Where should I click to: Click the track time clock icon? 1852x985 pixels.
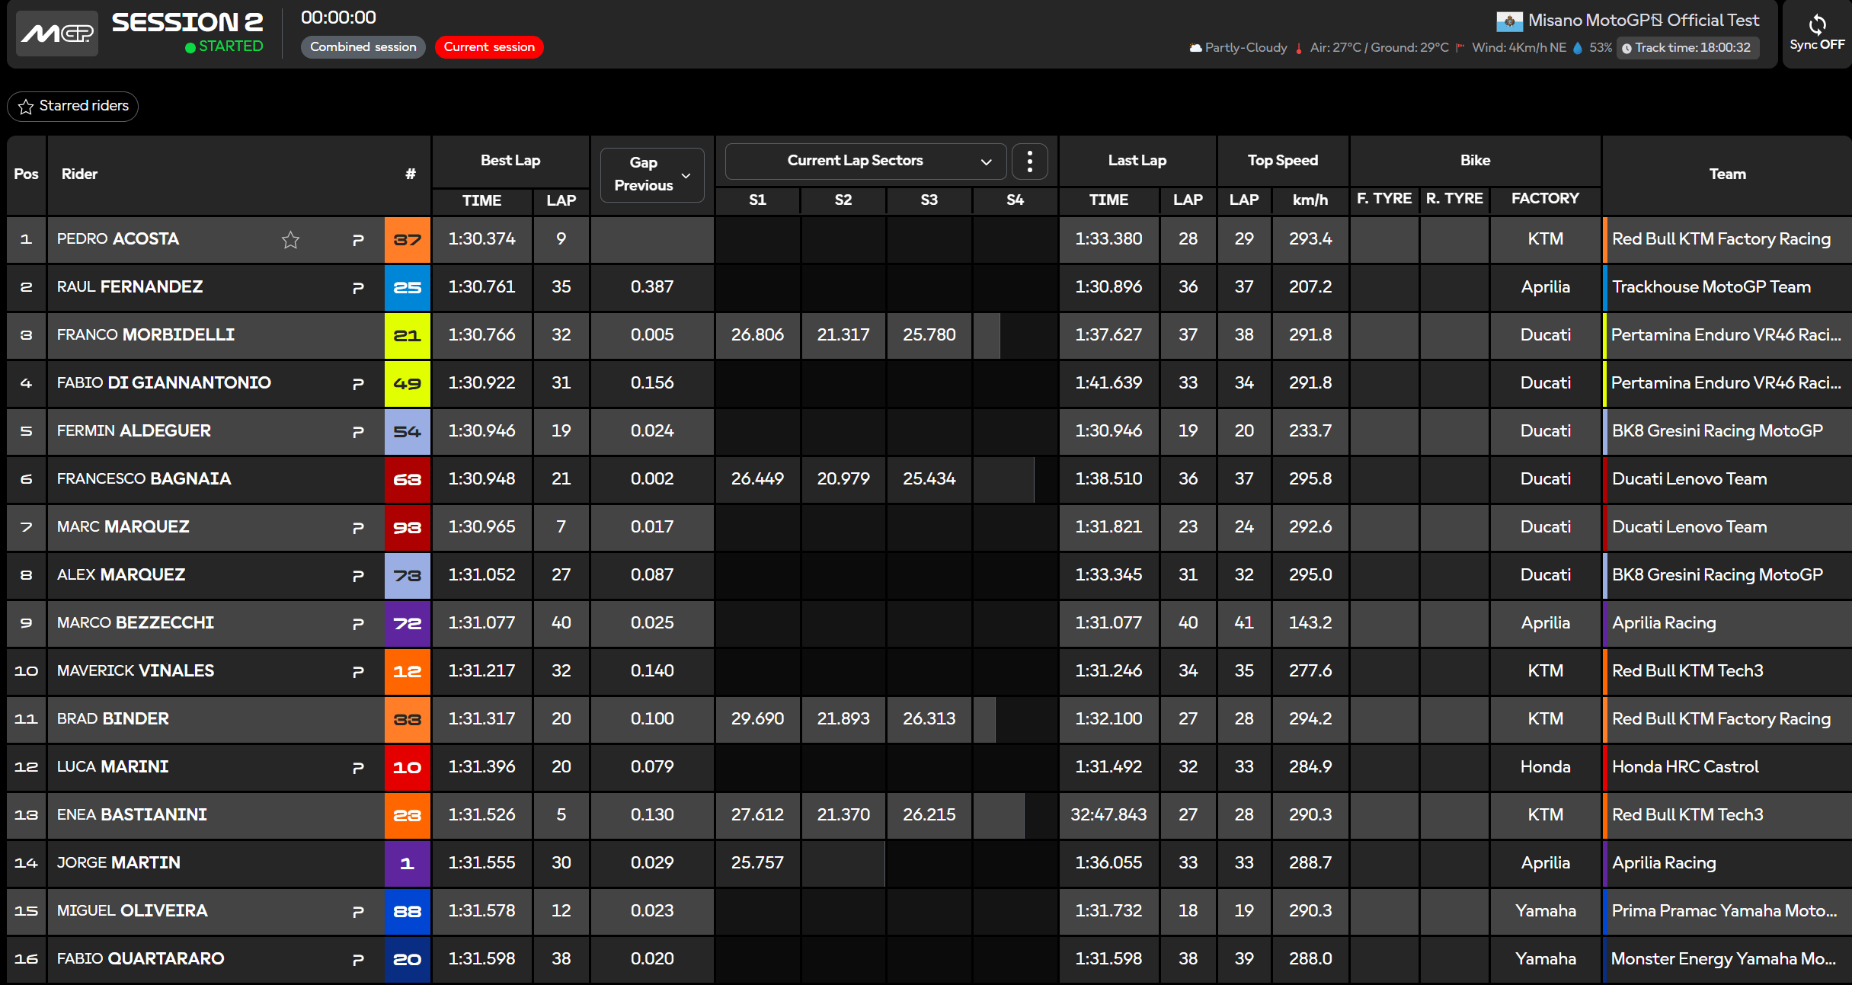click(x=1626, y=48)
